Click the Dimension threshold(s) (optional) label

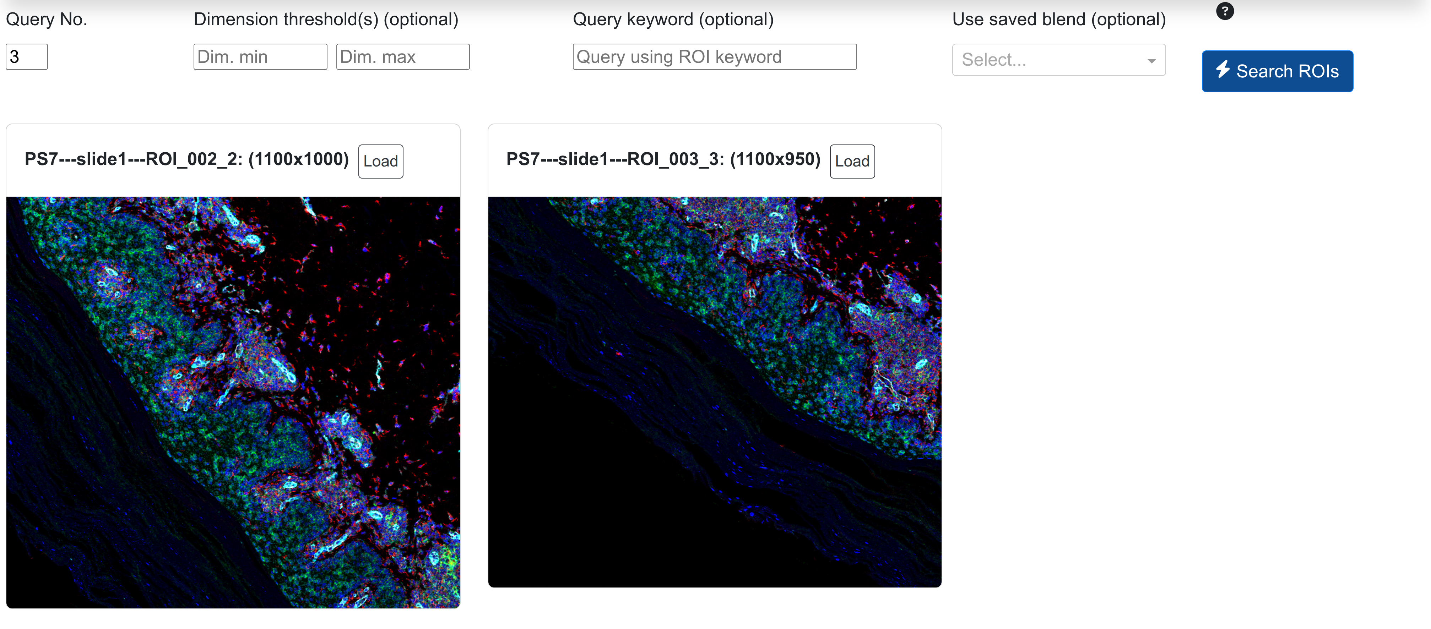(326, 20)
